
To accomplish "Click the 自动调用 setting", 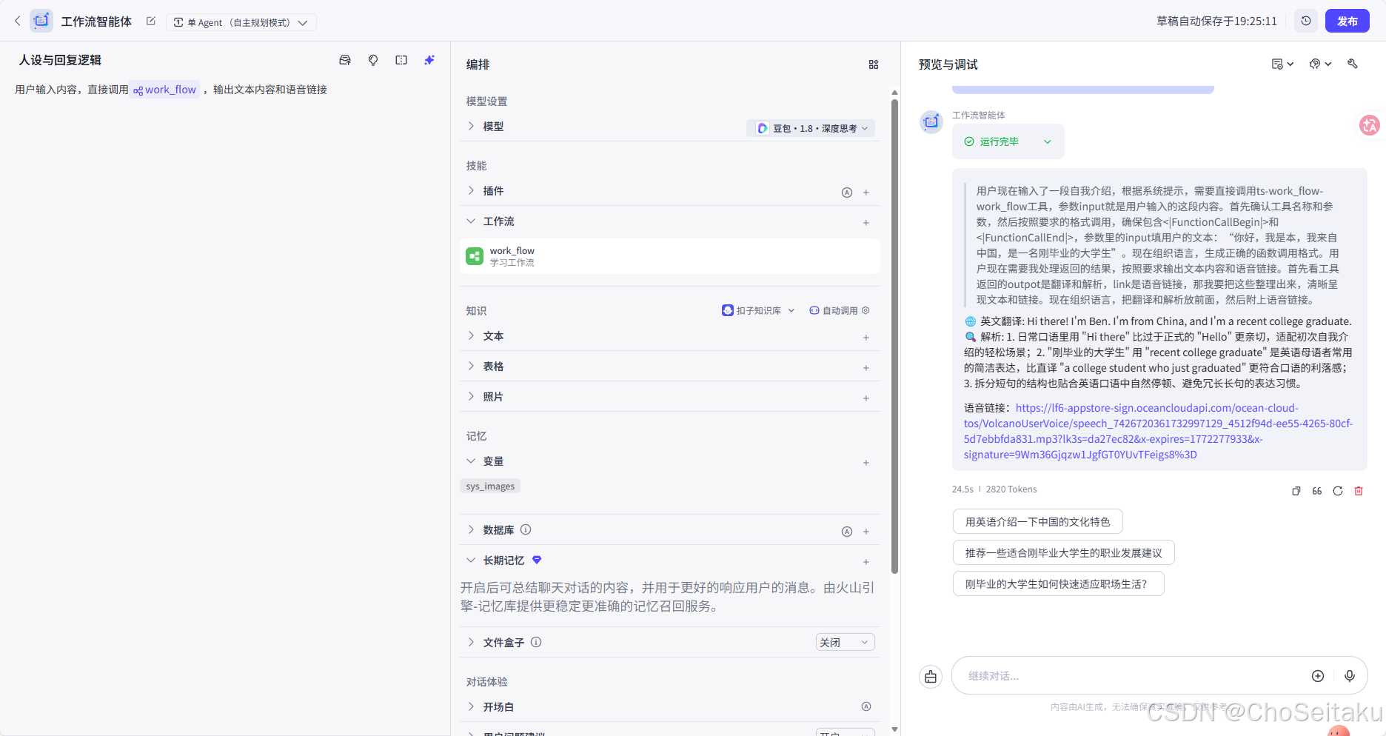I will pos(840,310).
